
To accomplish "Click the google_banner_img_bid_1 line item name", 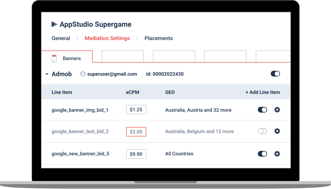I will coord(80,110).
